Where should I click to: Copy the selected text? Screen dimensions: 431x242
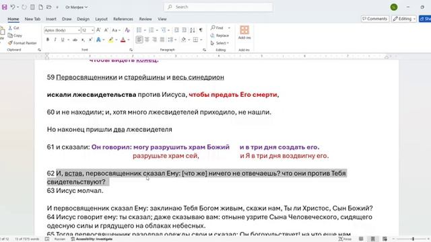pyautogui.click(x=15, y=36)
